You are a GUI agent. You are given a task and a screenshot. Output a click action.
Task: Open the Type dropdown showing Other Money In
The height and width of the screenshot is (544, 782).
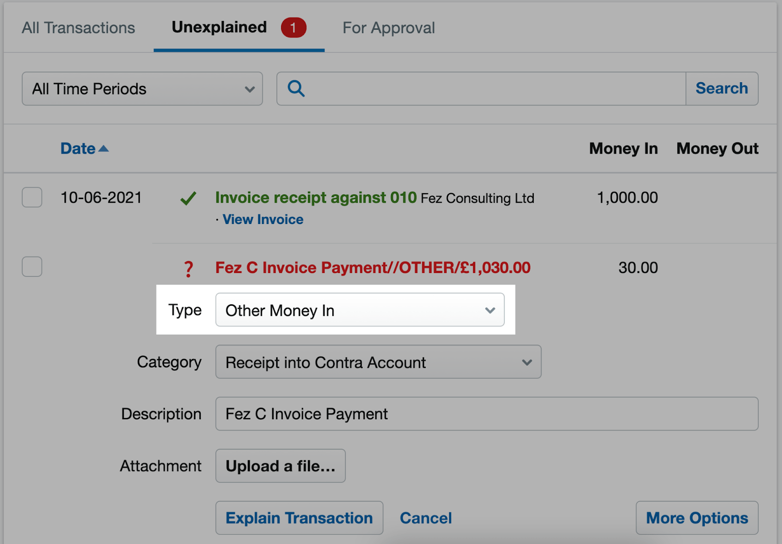360,310
